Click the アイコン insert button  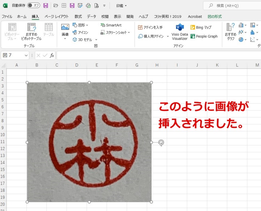[80, 32]
